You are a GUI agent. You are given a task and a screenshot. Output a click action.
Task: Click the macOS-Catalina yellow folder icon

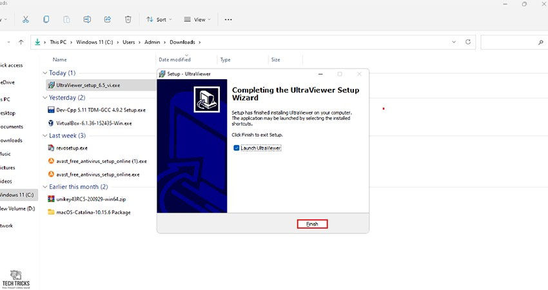coord(51,212)
